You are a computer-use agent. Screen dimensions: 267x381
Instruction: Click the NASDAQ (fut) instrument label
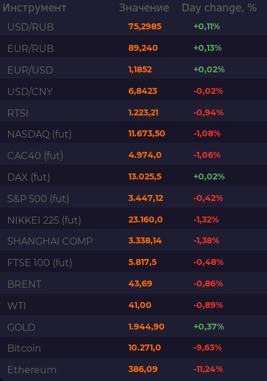tap(39, 134)
